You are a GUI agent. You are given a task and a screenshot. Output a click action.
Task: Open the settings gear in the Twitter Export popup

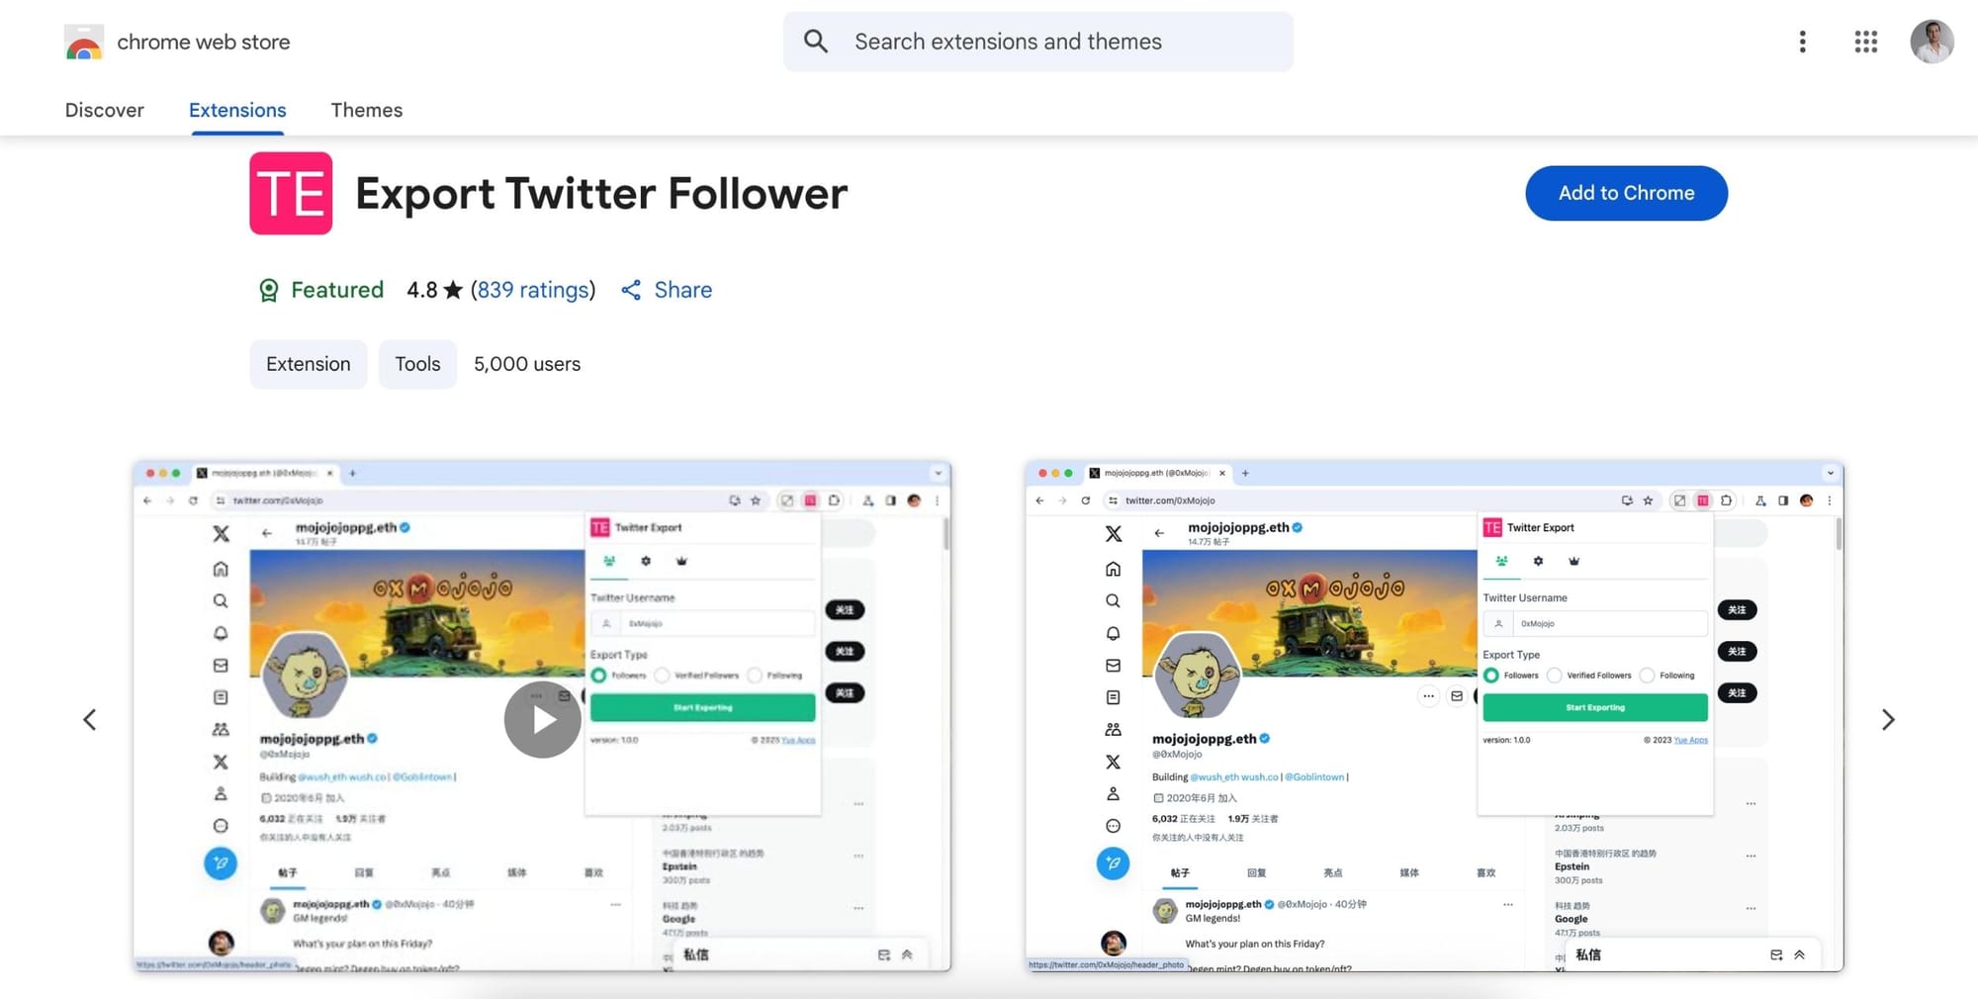(x=646, y=561)
